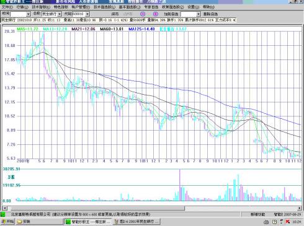
Task: Click the 安装 folder taskbar item
Action: tap(40, 222)
